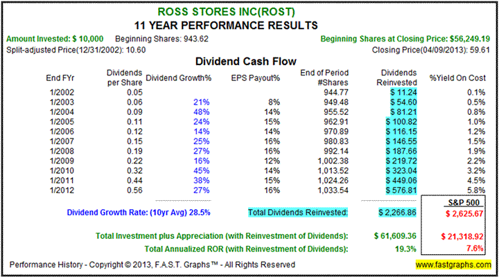Click the $ 100.82 dividends reinvested cell

[401, 122]
